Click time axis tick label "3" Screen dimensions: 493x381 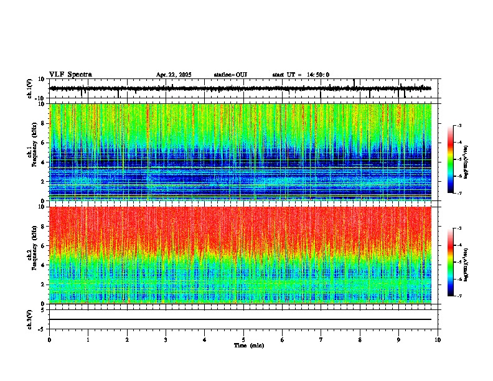[166, 340]
